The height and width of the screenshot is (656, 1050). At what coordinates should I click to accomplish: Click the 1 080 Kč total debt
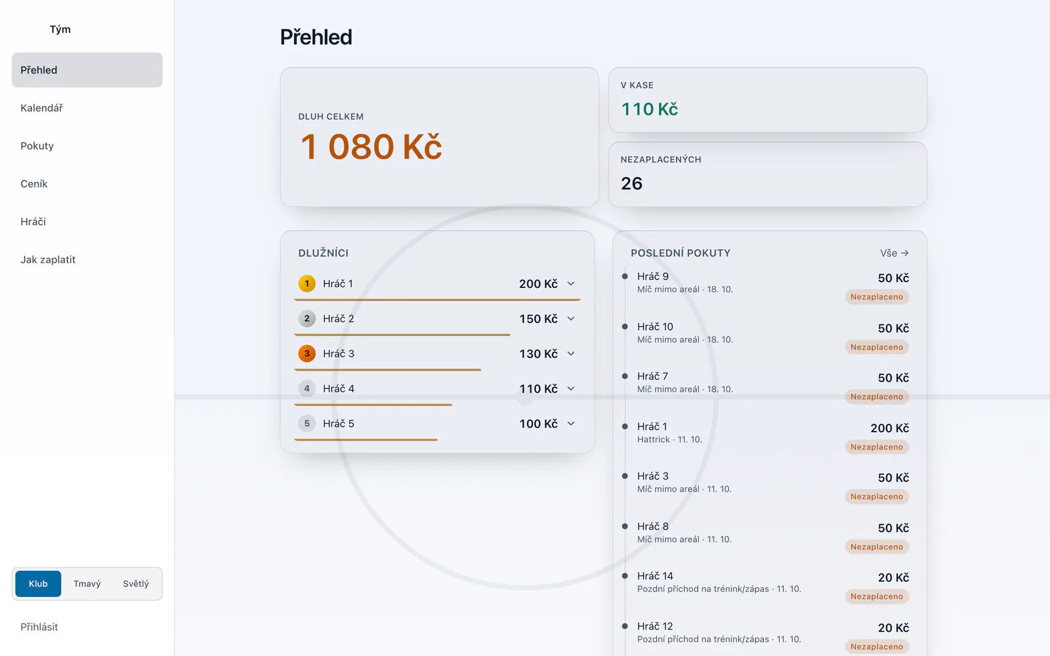click(371, 147)
